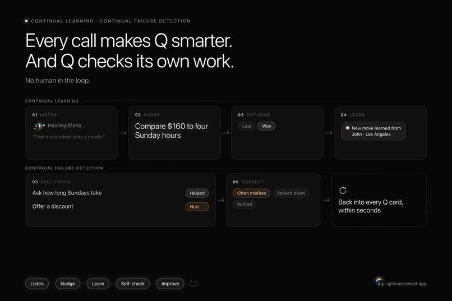Click the Q orb icon beside Hearing Maria
Screen dimensions: 452x301
pos(37,126)
